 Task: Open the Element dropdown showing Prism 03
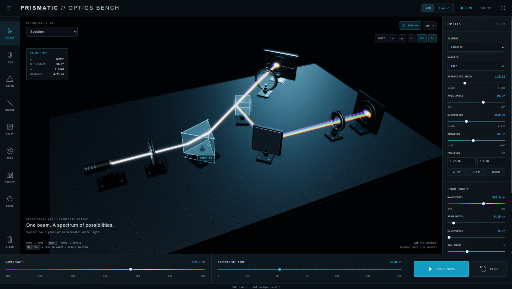pyautogui.click(x=476, y=47)
